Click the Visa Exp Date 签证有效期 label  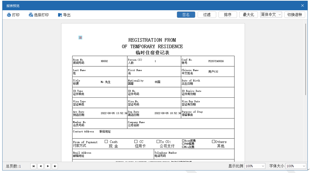pyautogui.click(x=191, y=103)
